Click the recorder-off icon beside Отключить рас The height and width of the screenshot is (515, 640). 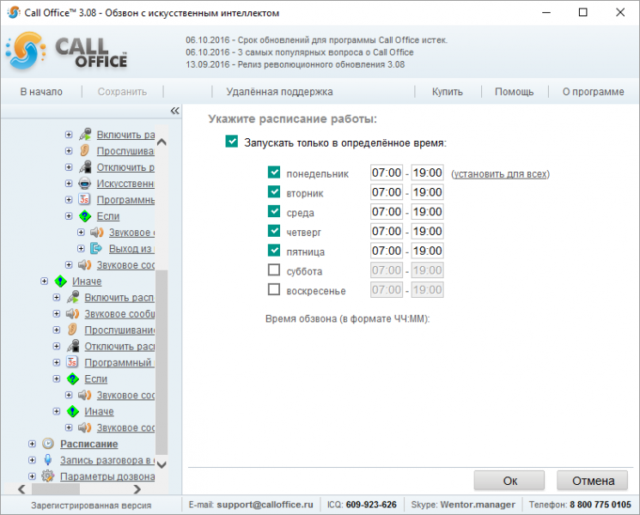click(73, 346)
